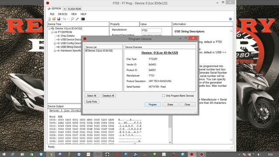Click the Device Output vertical scrollbar thumb
The width and height of the screenshot is (279, 157).
(x=170, y=121)
